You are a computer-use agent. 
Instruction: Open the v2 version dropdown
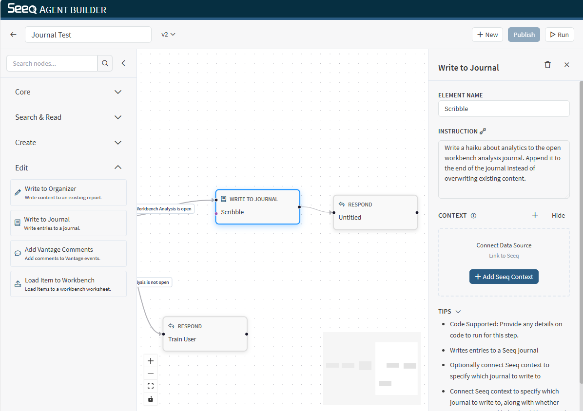click(168, 35)
